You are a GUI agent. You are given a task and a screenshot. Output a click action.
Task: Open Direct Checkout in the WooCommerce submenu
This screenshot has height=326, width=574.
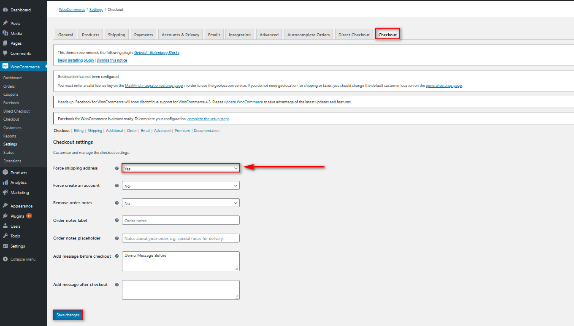tap(16, 111)
